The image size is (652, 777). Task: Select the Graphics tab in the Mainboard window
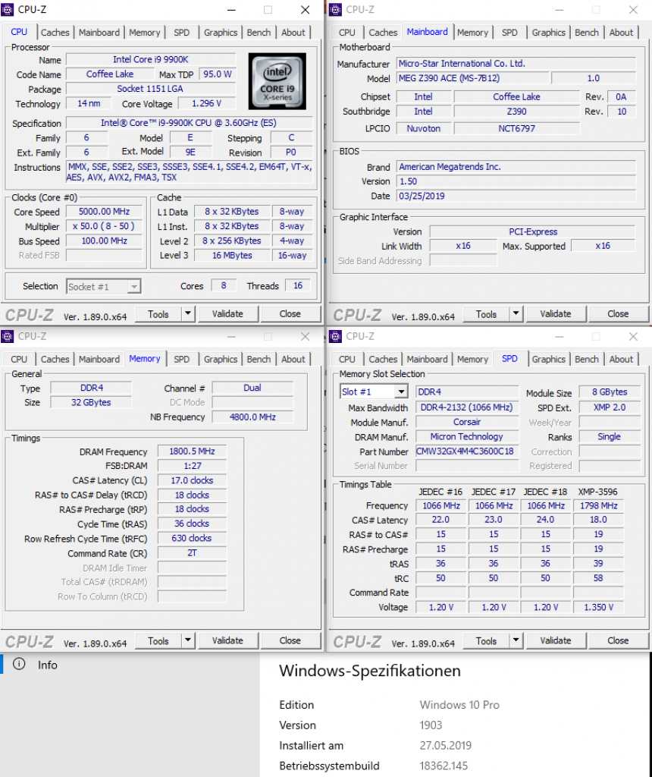click(549, 32)
